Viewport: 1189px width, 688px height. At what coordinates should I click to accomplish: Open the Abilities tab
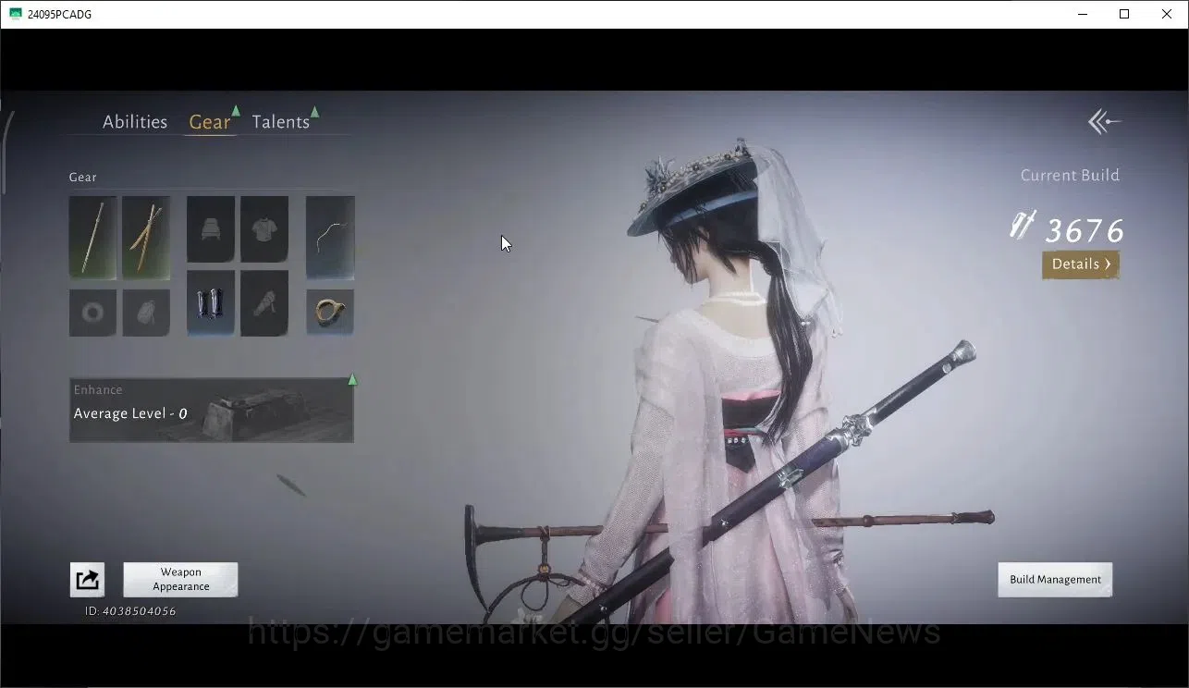(x=135, y=122)
